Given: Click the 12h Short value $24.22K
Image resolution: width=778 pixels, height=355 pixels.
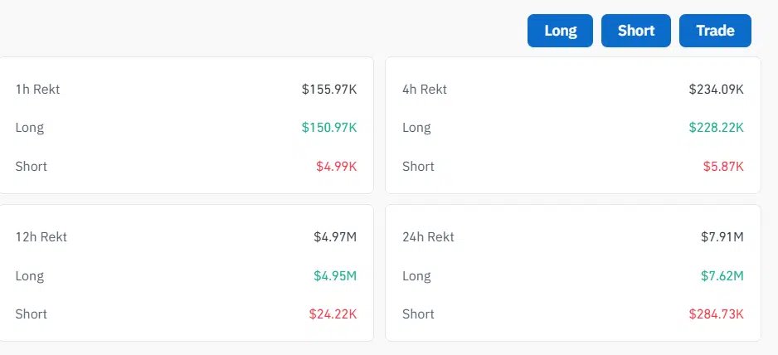Looking at the screenshot, I should pos(333,314).
